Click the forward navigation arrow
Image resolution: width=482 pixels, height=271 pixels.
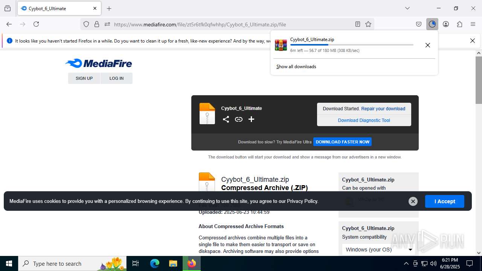[23, 24]
